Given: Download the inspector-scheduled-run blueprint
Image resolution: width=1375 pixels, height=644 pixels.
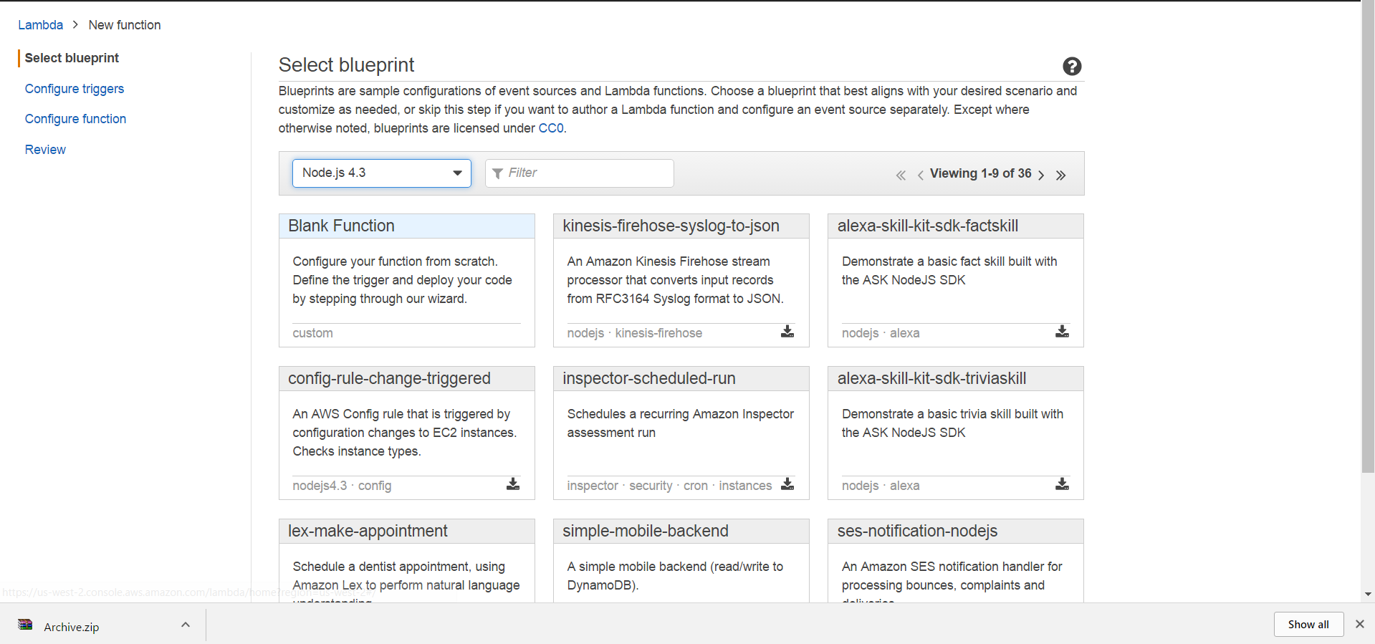Looking at the screenshot, I should [787, 484].
